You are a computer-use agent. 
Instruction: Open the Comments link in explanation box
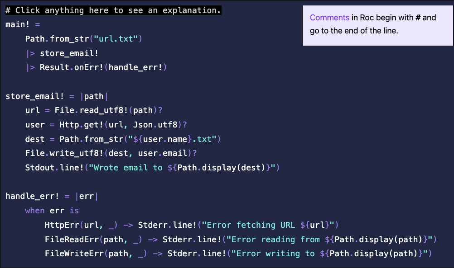(x=329, y=18)
